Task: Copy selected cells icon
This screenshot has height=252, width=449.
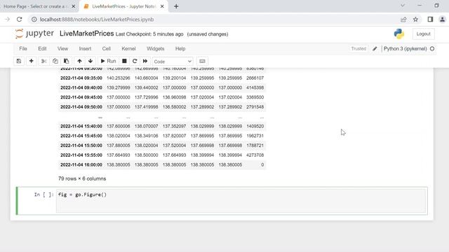Action: coord(55,61)
